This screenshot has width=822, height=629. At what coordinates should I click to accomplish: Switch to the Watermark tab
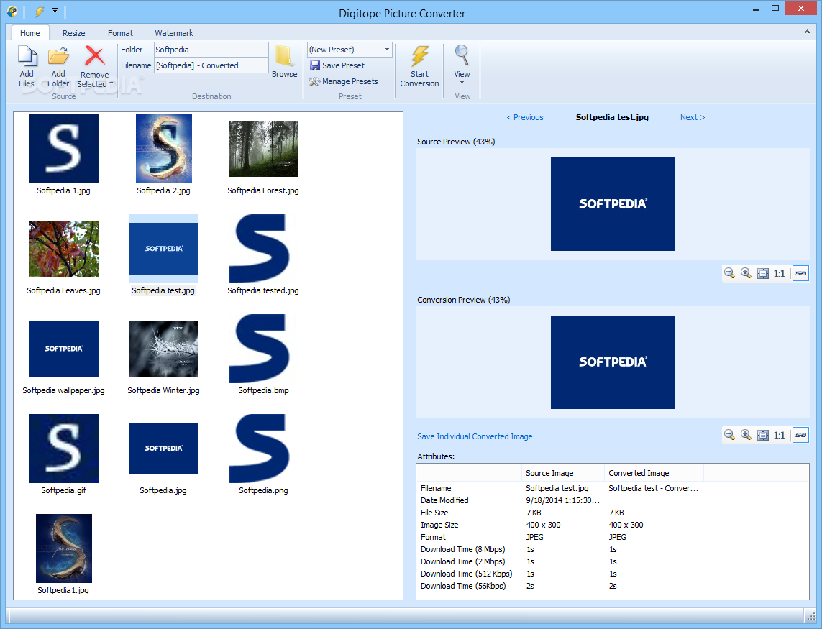173,33
